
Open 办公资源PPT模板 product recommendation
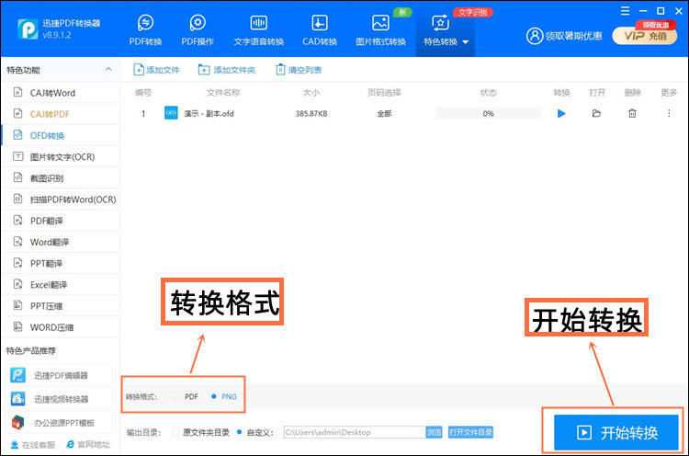pos(61,423)
